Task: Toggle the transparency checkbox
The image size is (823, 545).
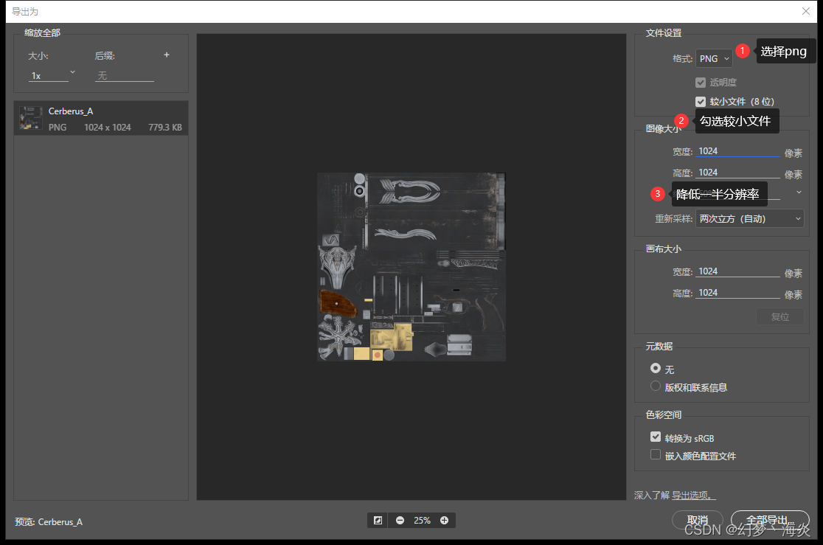Action: (700, 83)
